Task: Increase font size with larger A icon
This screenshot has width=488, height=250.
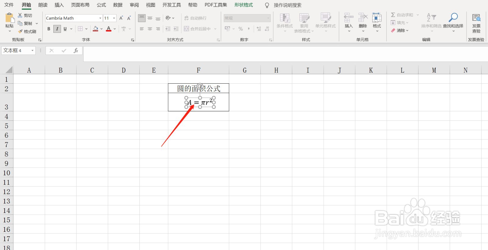Action: pos(121,18)
